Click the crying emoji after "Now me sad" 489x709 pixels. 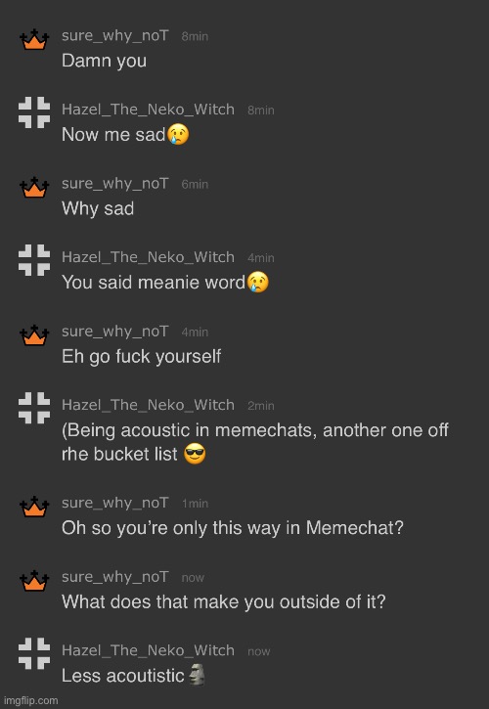pos(178,135)
